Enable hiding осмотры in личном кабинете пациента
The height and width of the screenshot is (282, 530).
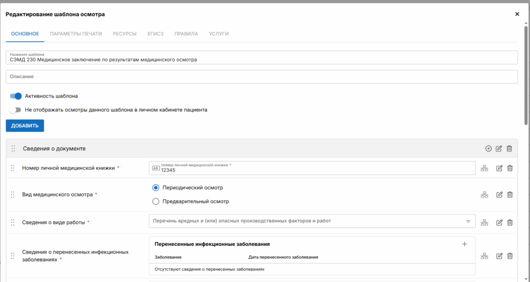coord(16,110)
